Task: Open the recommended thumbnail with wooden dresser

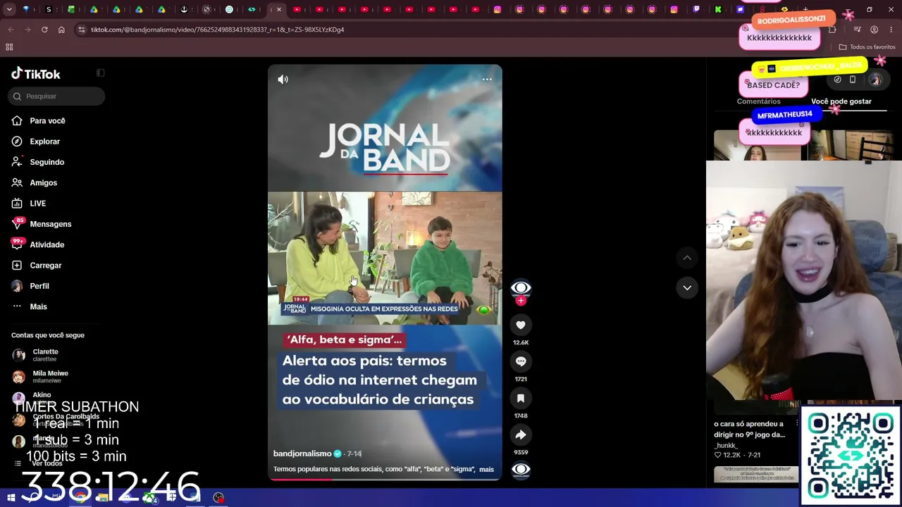Action: tap(849, 146)
